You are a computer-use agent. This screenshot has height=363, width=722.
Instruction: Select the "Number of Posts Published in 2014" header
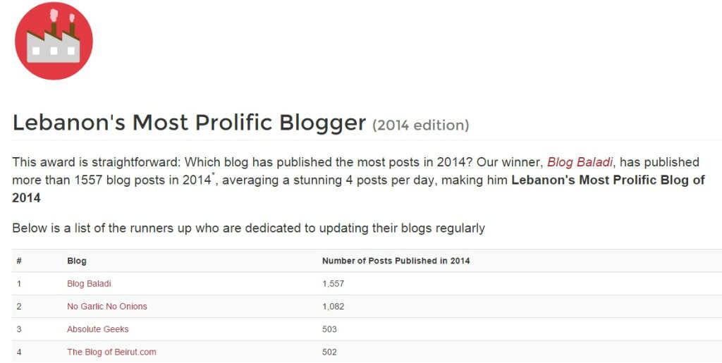(x=396, y=261)
